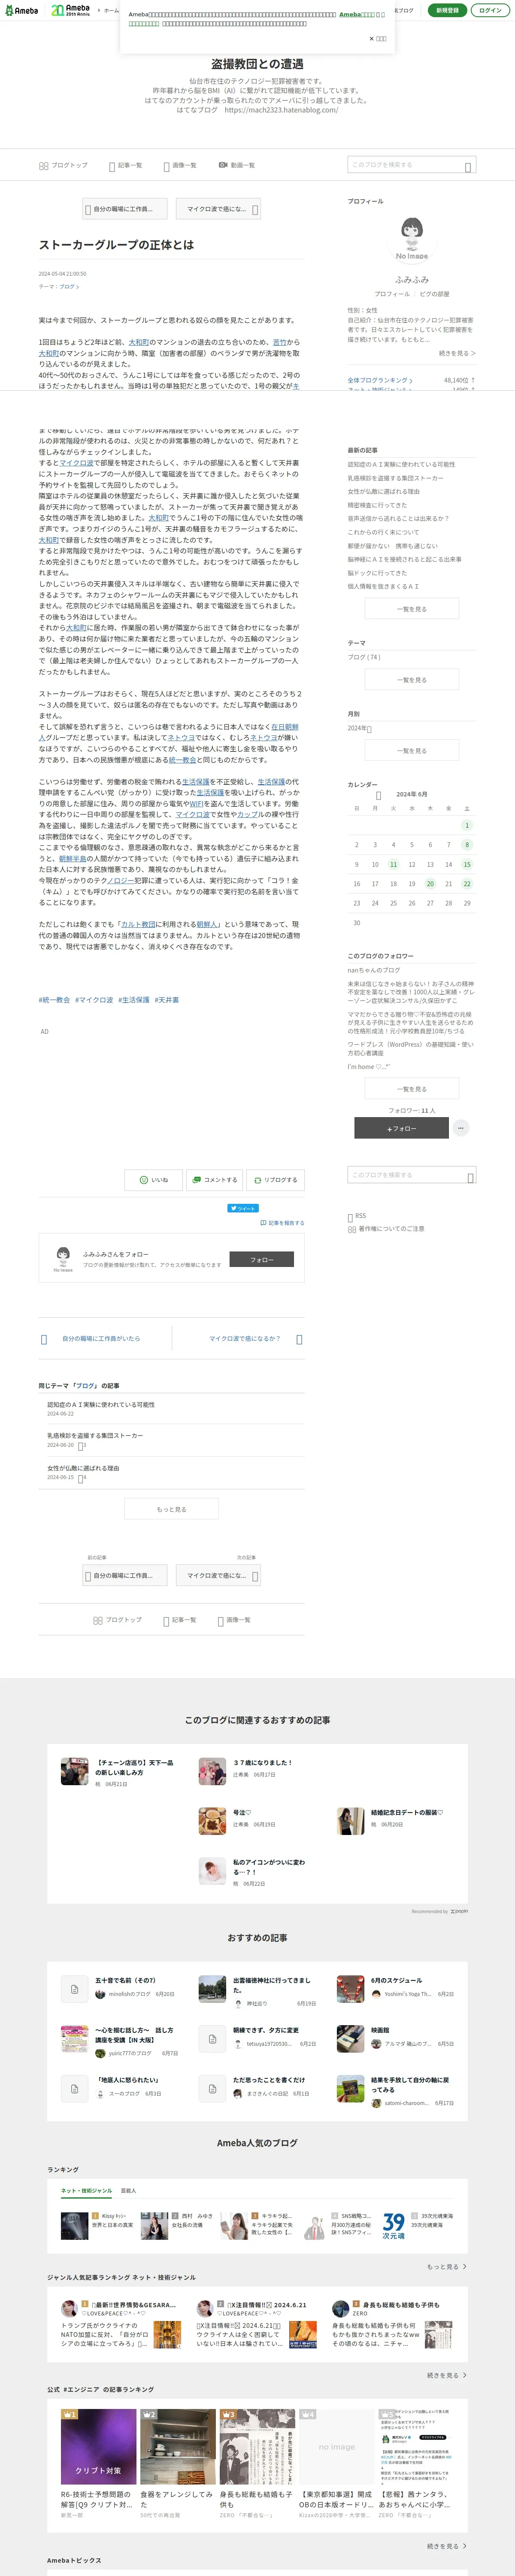Open the ピグの部屋 link
Viewport: 515px width, 2576px height.
pos(434,294)
